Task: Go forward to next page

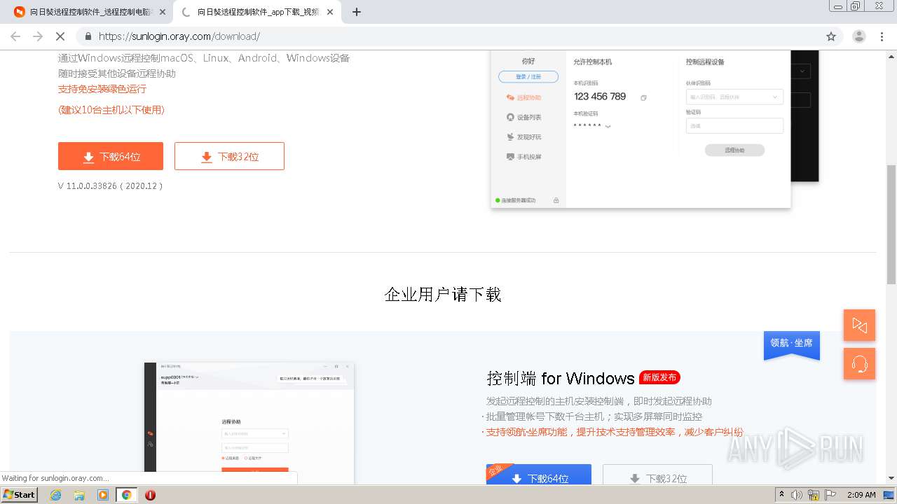Action: [38, 36]
